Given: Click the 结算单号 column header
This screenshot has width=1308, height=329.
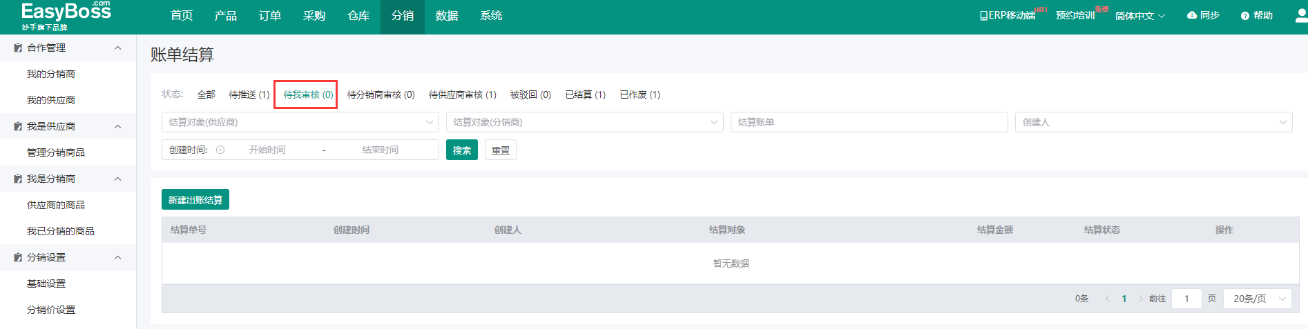Looking at the screenshot, I should coord(189,230).
